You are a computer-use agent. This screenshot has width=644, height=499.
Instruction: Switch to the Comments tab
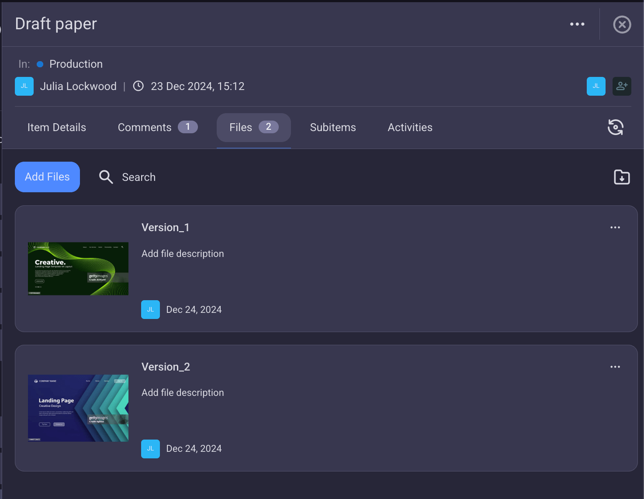(145, 127)
